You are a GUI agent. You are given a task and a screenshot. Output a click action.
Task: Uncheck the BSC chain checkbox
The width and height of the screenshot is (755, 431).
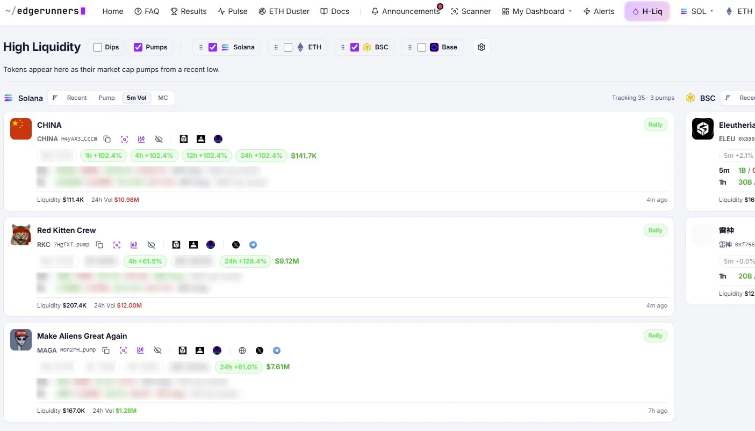(355, 47)
